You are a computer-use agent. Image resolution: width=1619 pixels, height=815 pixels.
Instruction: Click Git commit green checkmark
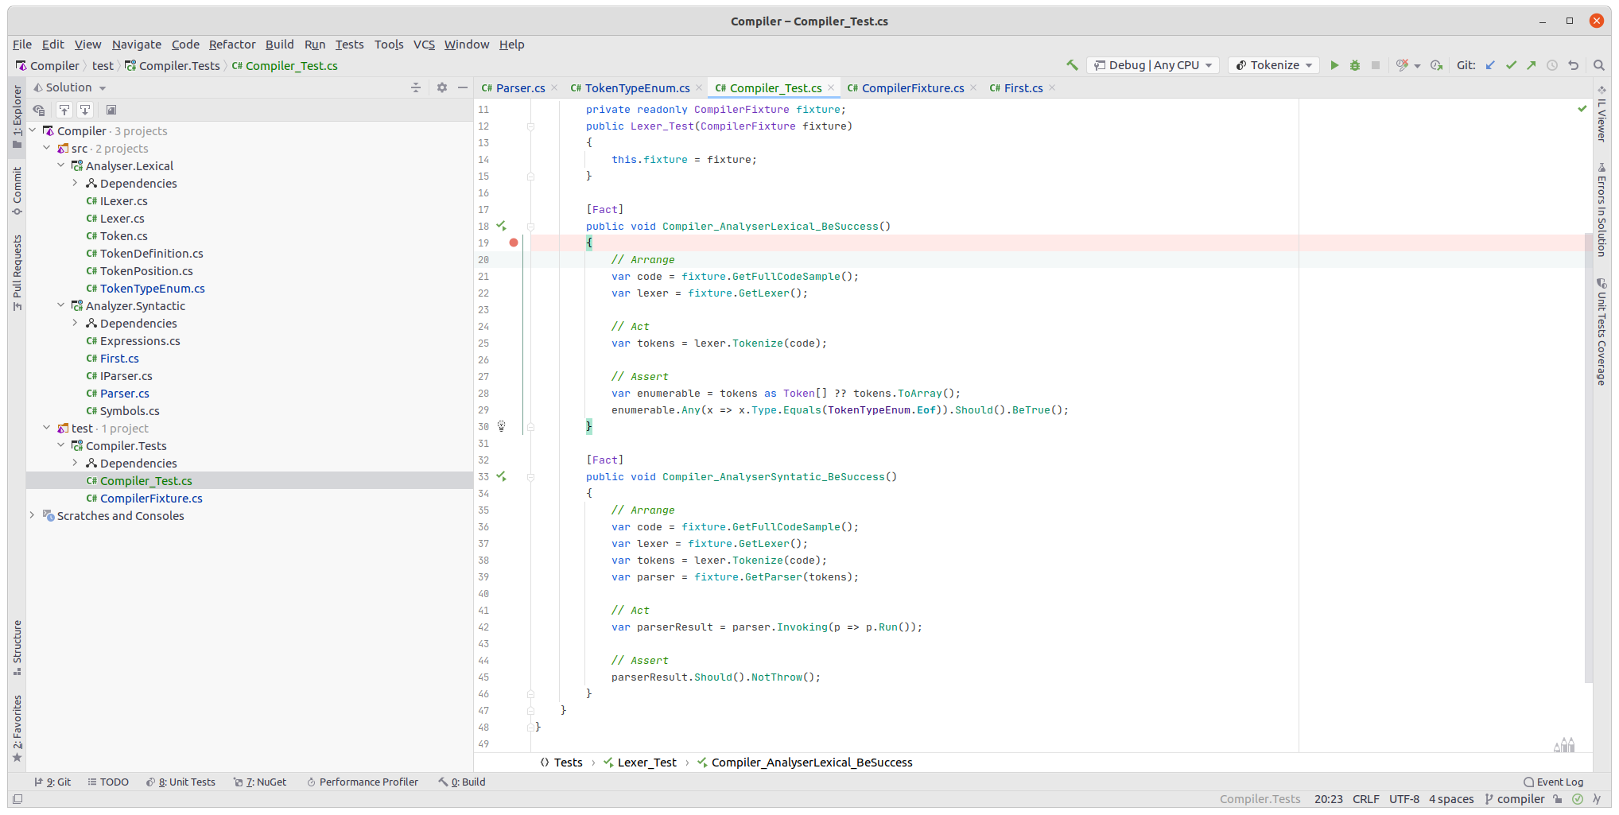pos(1511,65)
